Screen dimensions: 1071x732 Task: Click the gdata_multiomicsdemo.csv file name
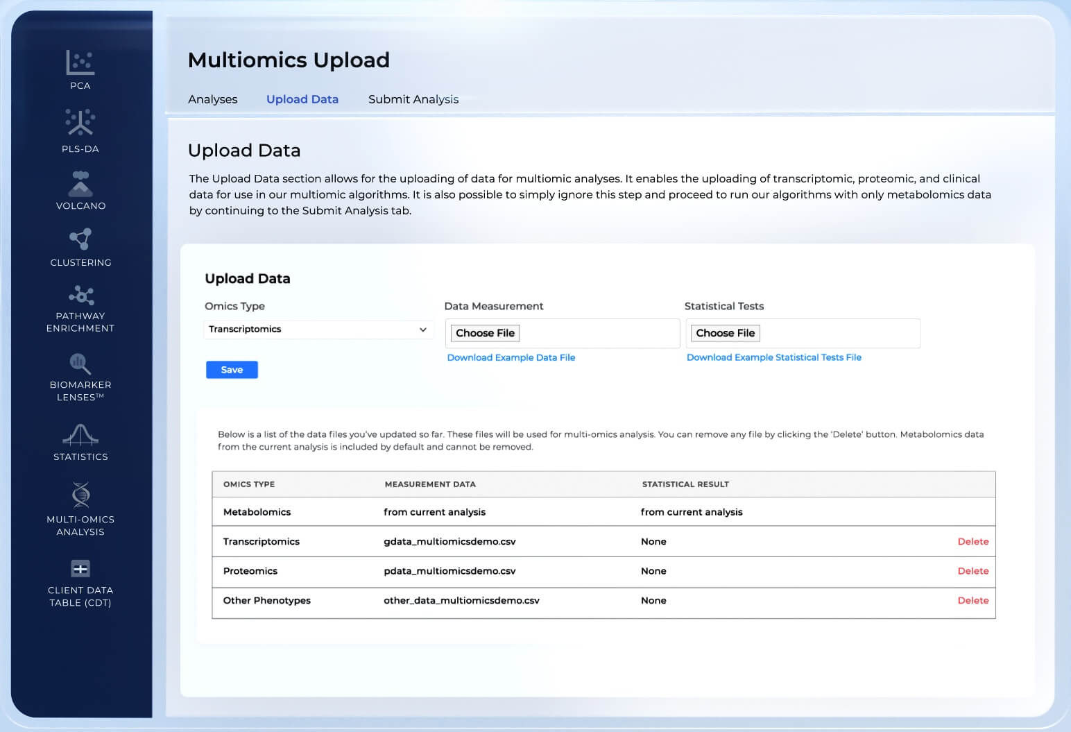[x=449, y=541]
